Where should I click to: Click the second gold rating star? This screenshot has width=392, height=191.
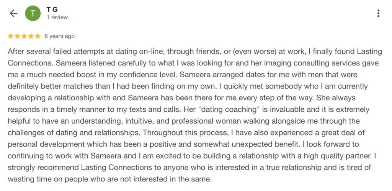[17, 36]
